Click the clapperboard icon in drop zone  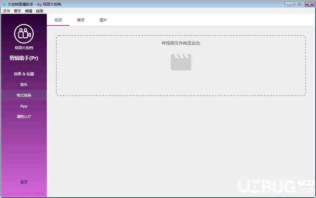pyautogui.click(x=181, y=62)
